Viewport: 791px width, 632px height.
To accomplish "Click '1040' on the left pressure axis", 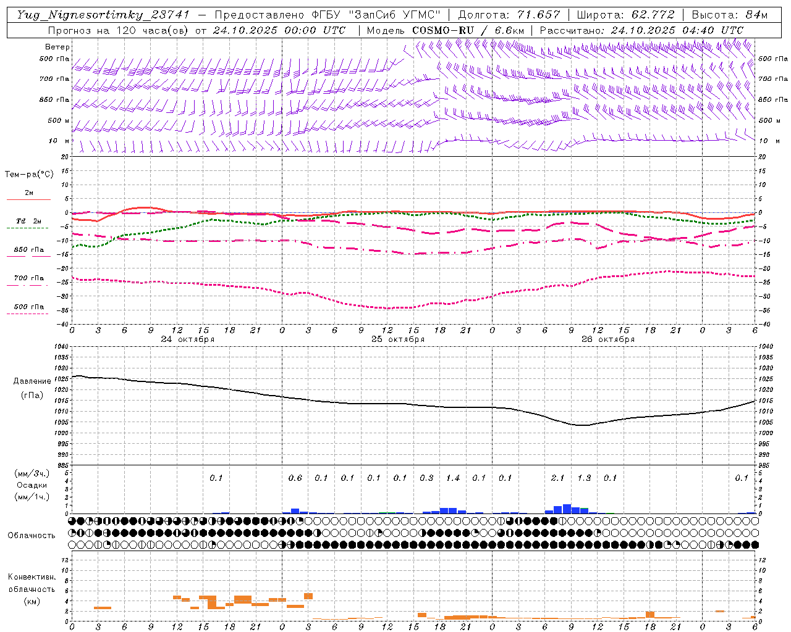I will click(60, 347).
